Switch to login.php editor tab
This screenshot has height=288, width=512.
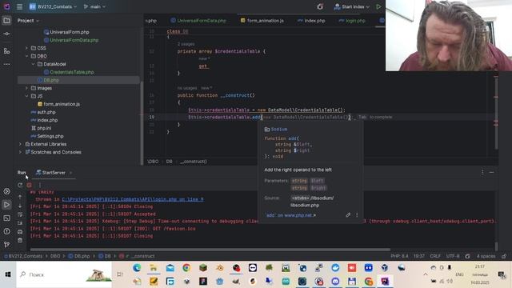352,21
